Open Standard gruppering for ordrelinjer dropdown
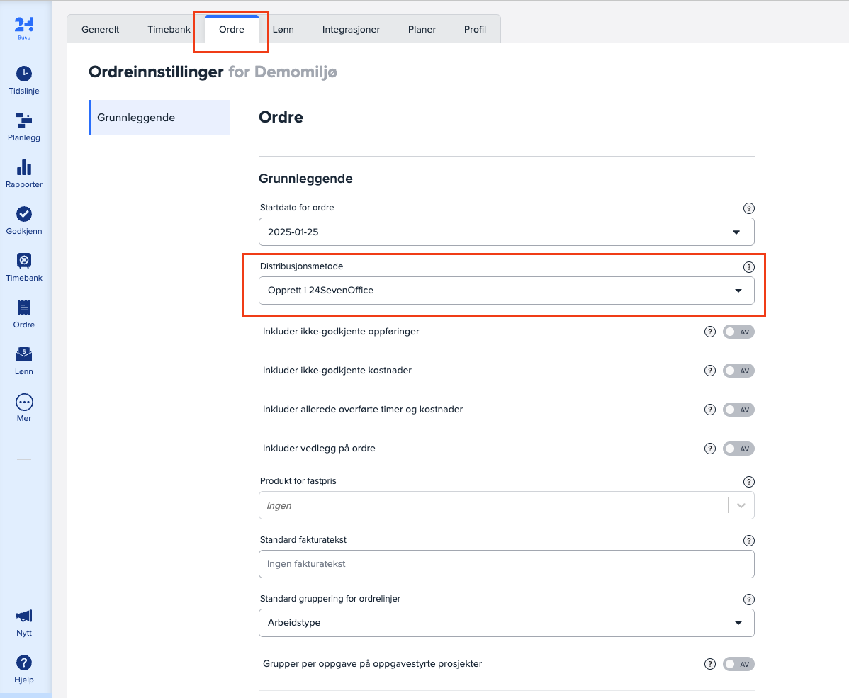 [x=506, y=623]
